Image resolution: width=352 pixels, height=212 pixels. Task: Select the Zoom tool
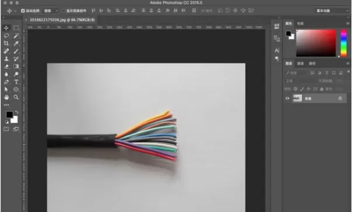click(x=16, y=97)
